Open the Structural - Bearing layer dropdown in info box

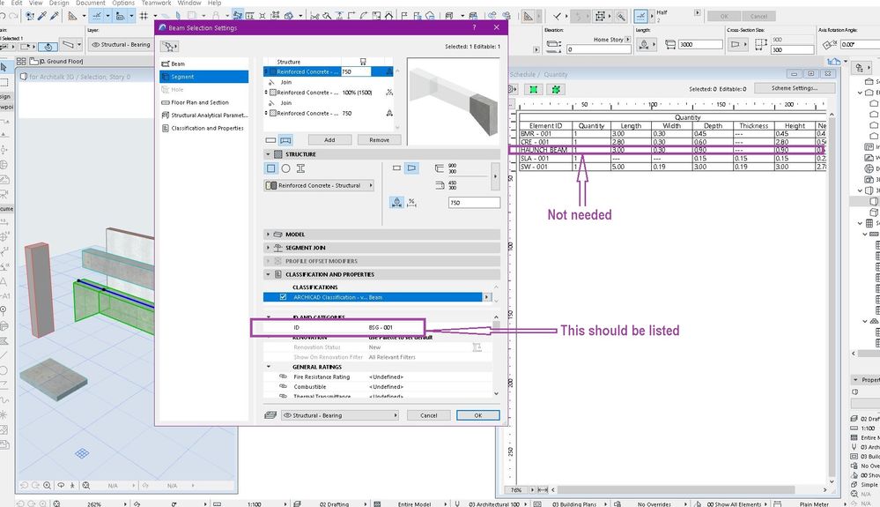pos(120,44)
